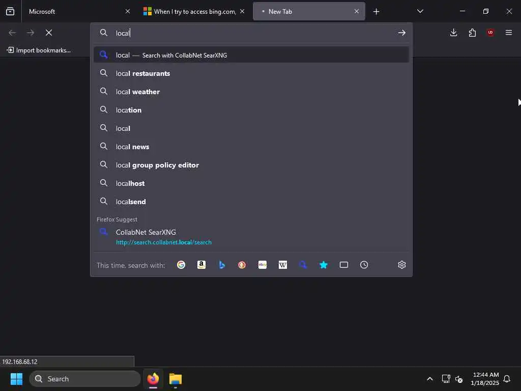
Task: Choose 'local group policy editor' suggestion
Action: 251,165
